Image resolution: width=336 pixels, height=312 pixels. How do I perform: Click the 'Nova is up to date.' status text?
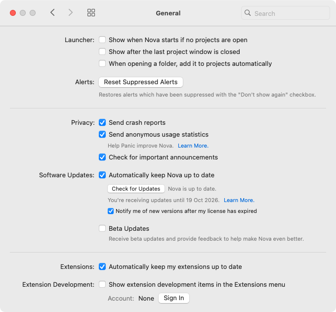192,189
